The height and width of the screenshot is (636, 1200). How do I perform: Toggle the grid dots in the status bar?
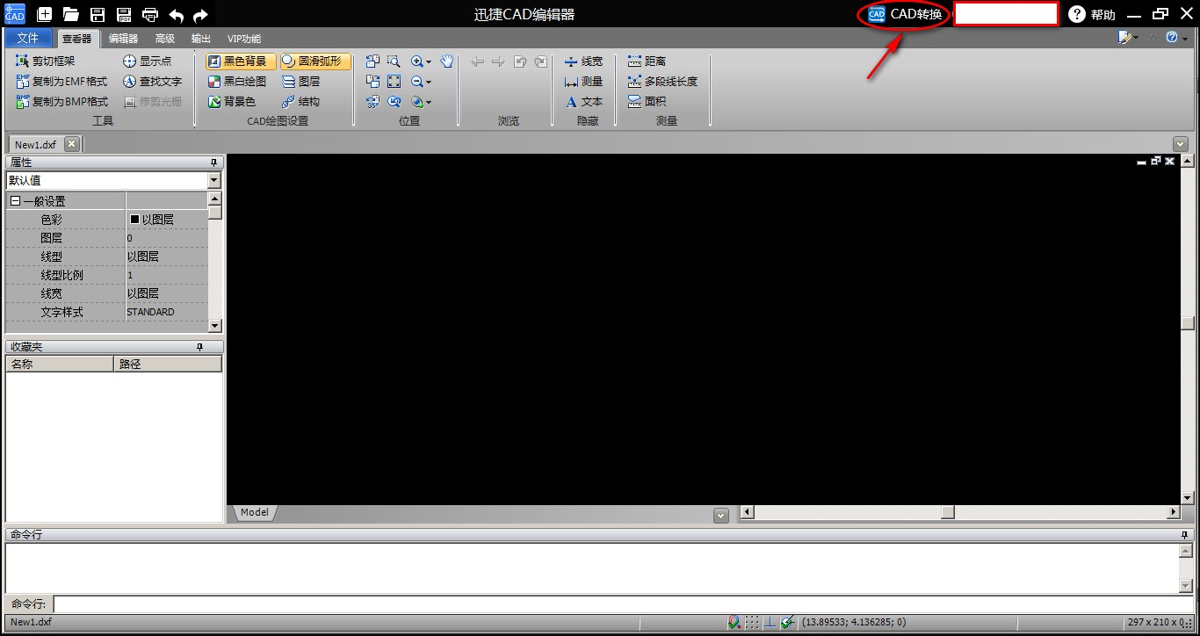pyautogui.click(x=752, y=622)
